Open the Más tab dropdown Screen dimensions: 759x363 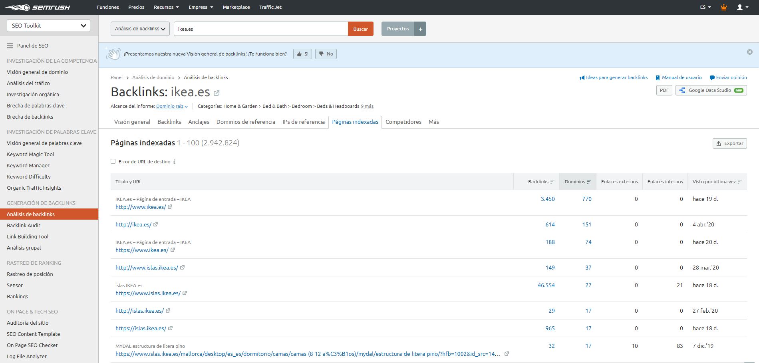[434, 122]
